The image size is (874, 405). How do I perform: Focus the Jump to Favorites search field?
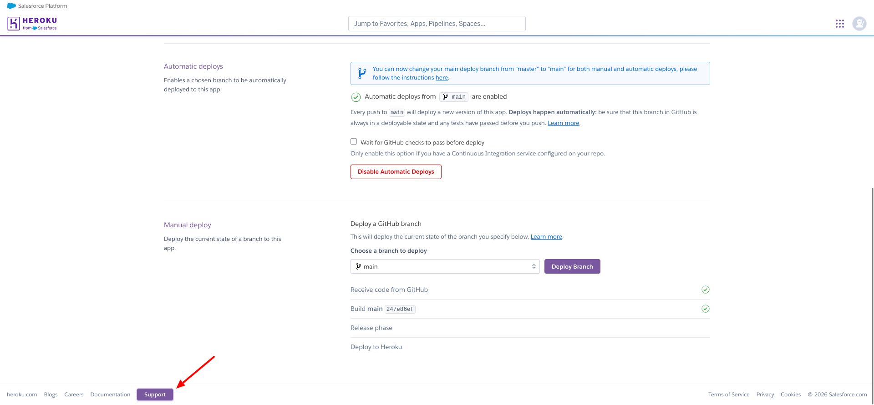(437, 24)
